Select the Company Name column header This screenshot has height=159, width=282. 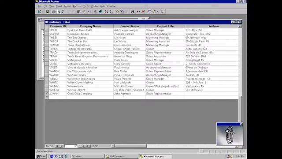(90, 26)
